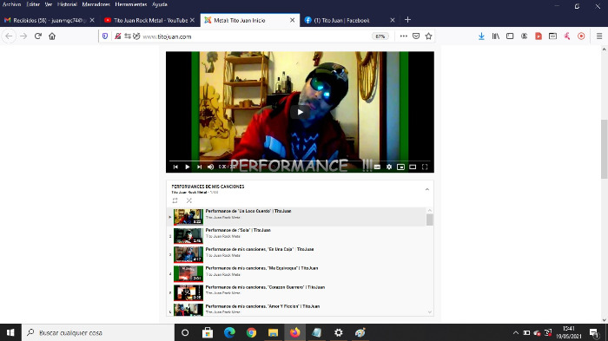Viewport: 608px width, 341px height.
Task: Open Performance de 'Sola' video
Action: pos(297,236)
